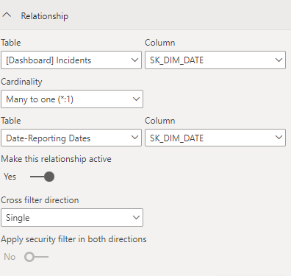Open the Cardinality Many to one dropdown
This screenshot has width=291, height=276.
click(72, 99)
